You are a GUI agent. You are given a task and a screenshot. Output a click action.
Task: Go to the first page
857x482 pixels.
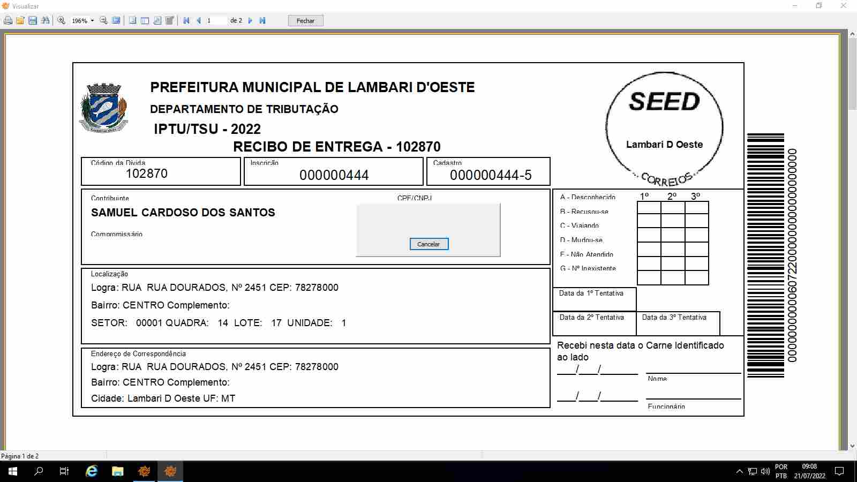pyautogui.click(x=186, y=20)
